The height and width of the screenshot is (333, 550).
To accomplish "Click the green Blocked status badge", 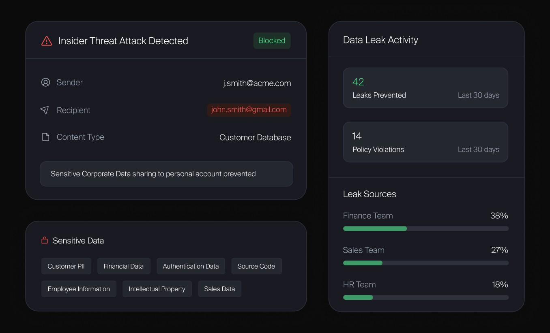I will coord(272,41).
